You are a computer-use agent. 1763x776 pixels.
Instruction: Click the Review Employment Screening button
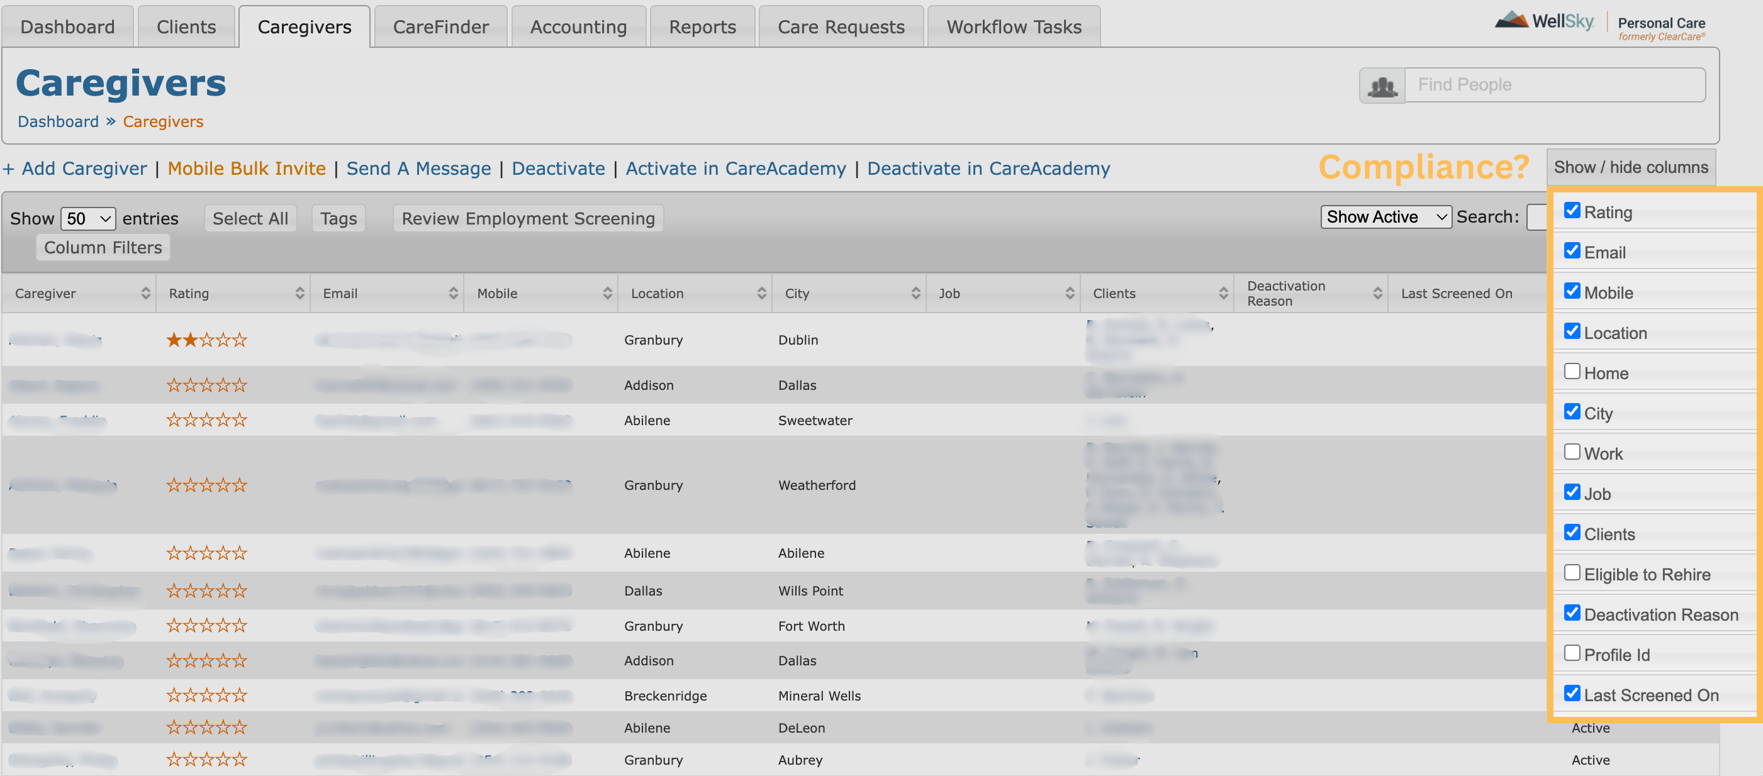tap(527, 218)
